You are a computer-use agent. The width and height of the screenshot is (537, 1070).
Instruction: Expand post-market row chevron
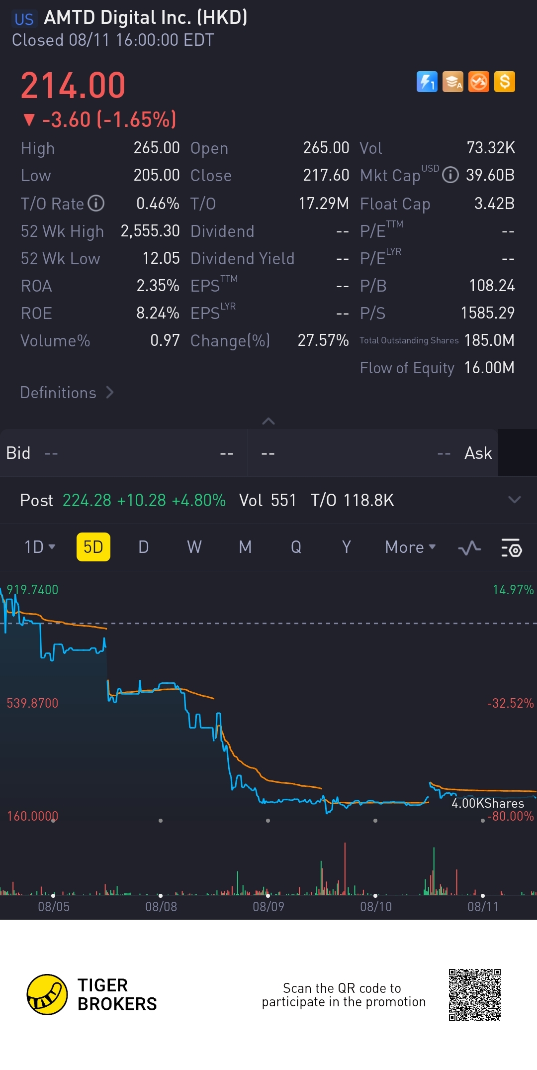pos(515,500)
